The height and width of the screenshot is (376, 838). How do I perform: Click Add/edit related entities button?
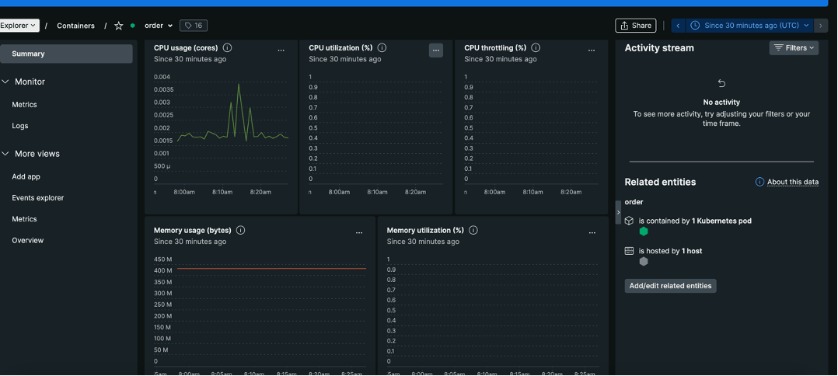(x=670, y=286)
